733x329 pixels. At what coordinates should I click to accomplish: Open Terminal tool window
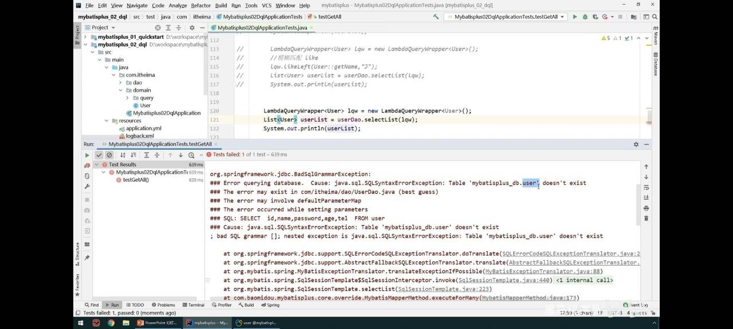[x=193, y=305]
